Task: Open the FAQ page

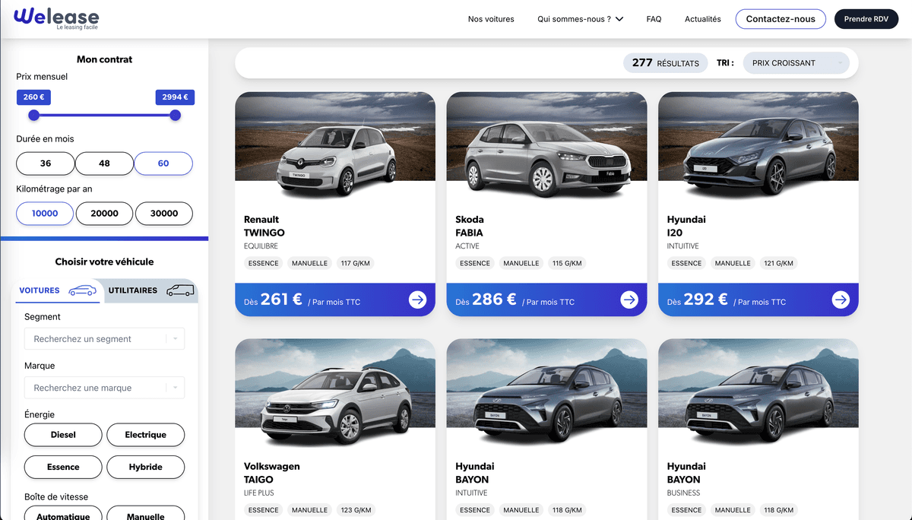Action: click(x=654, y=19)
